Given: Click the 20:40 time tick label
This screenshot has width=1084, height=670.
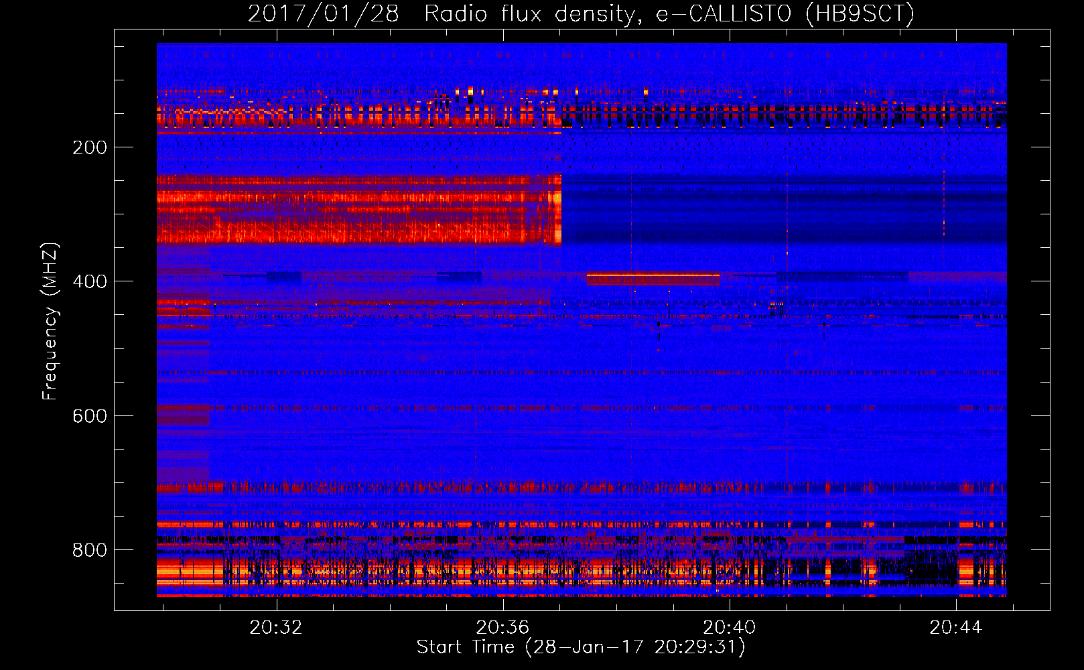Looking at the screenshot, I should point(729,627).
